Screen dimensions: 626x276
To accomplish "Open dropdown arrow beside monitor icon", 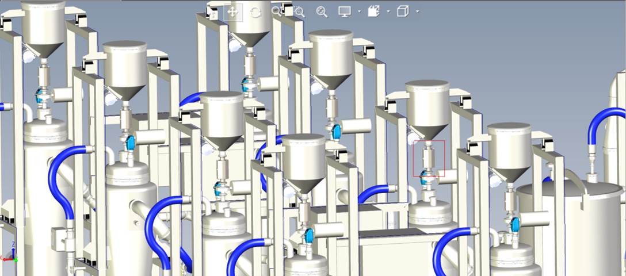I will 360,11.
